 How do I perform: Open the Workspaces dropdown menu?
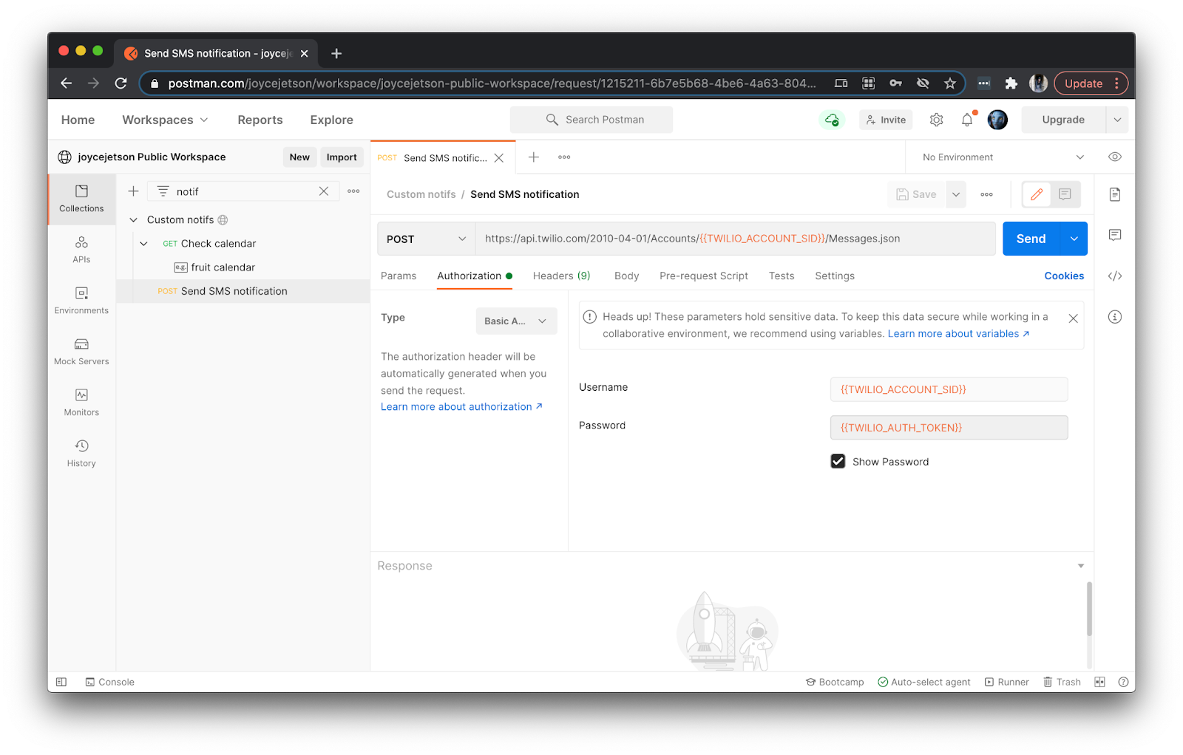tap(165, 120)
